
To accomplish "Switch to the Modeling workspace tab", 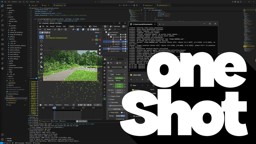I will (x=79, y=26).
